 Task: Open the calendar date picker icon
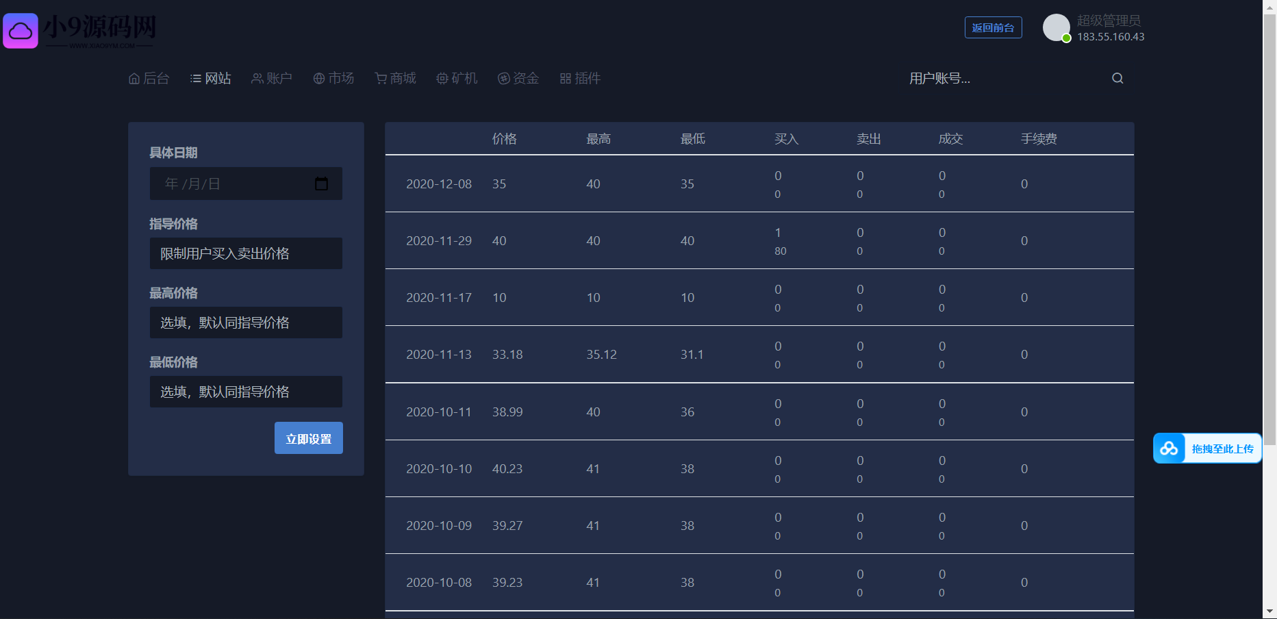point(321,184)
